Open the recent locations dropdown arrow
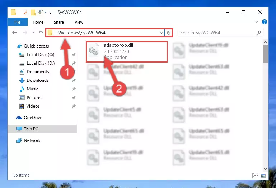 click(33, 33)
